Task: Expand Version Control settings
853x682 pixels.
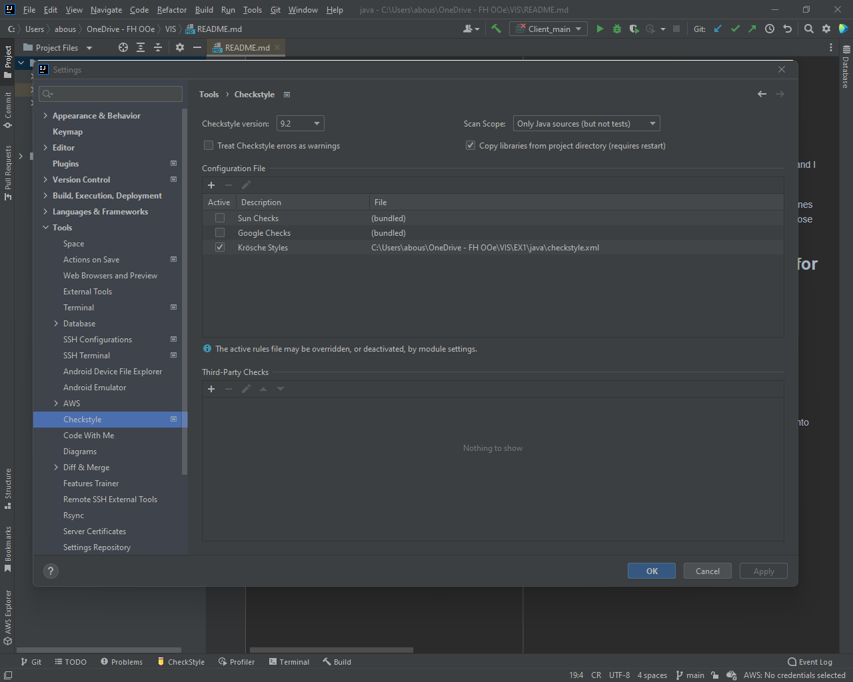Action: pos(45,180)
